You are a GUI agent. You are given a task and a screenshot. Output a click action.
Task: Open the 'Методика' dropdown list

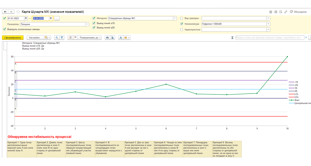(175, 18)
